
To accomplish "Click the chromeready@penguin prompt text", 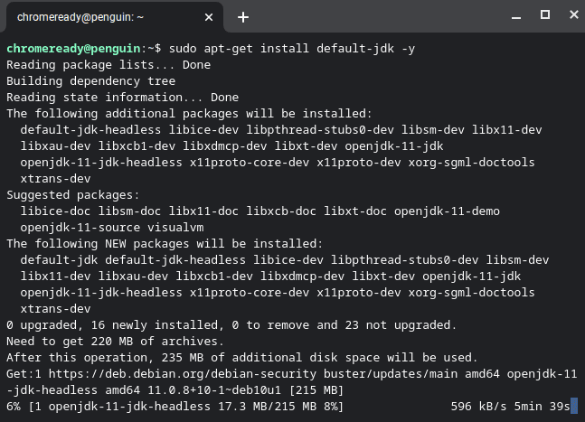I will tap(73, 49).
